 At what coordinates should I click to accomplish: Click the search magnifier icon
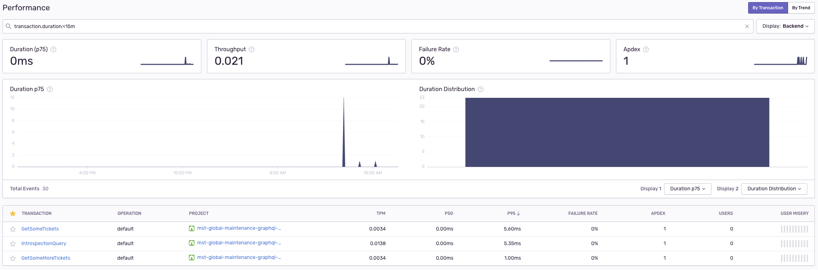point(9,26)
